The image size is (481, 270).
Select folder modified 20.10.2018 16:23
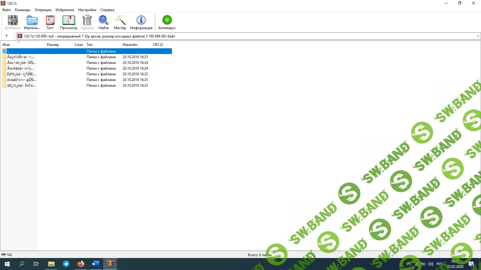click(20, 57)
